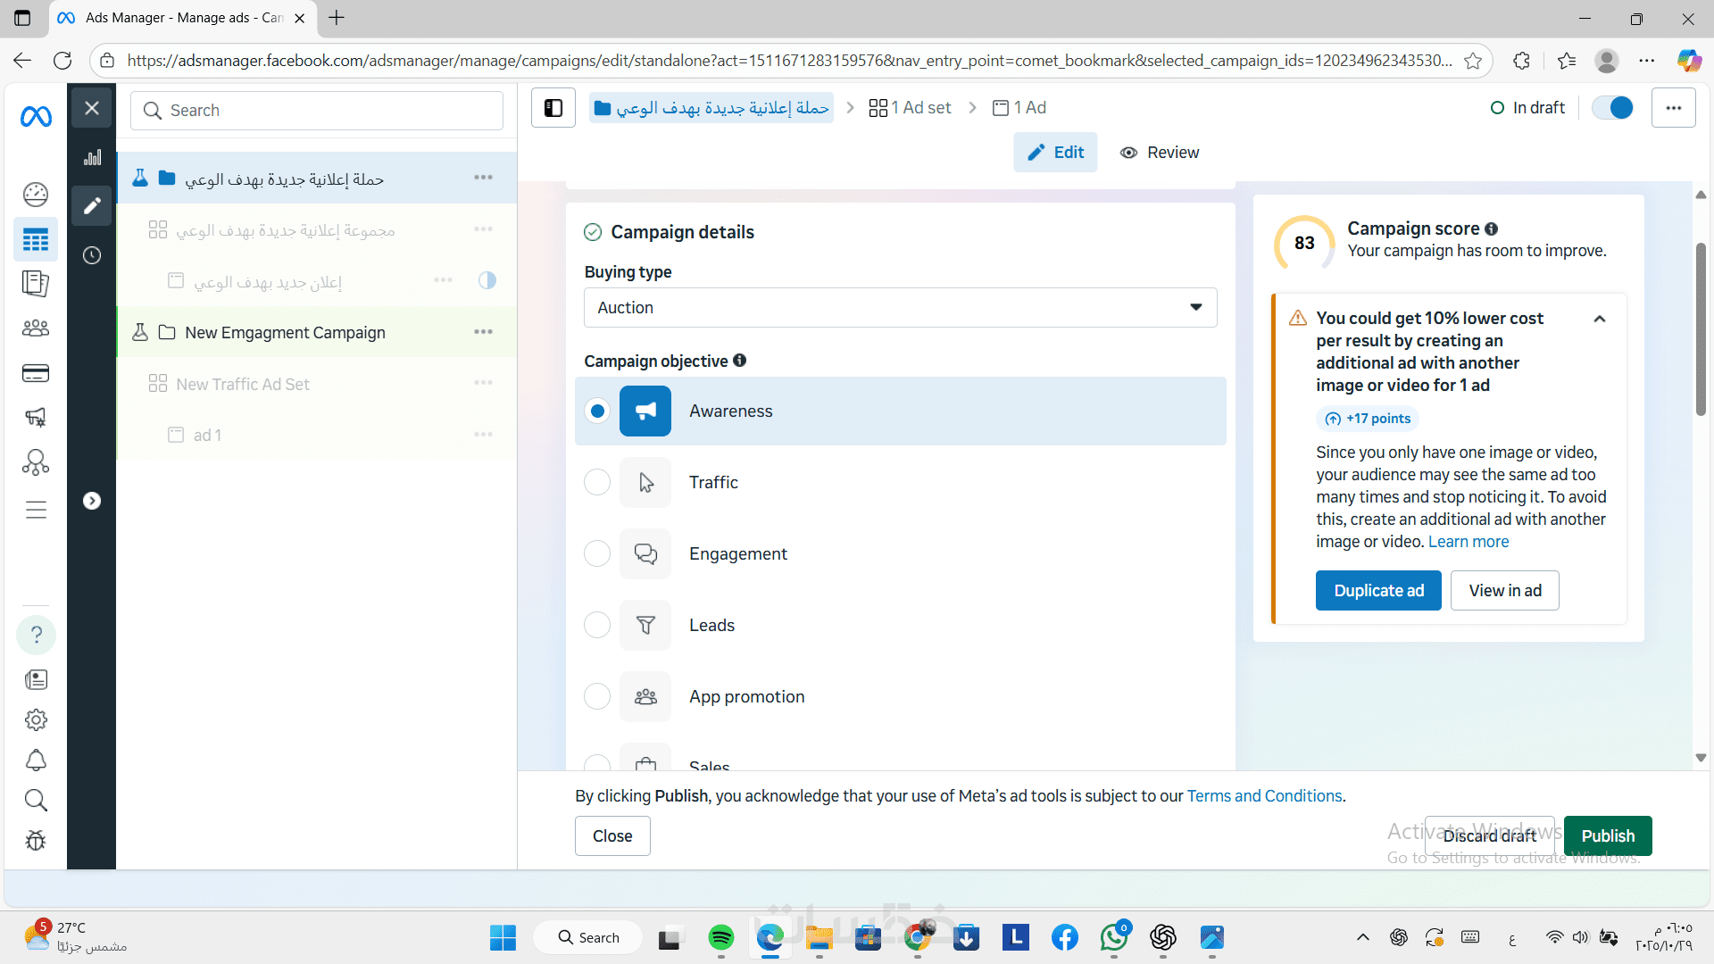
Task: Click the Meta logo icon
Action: point(36,116)
